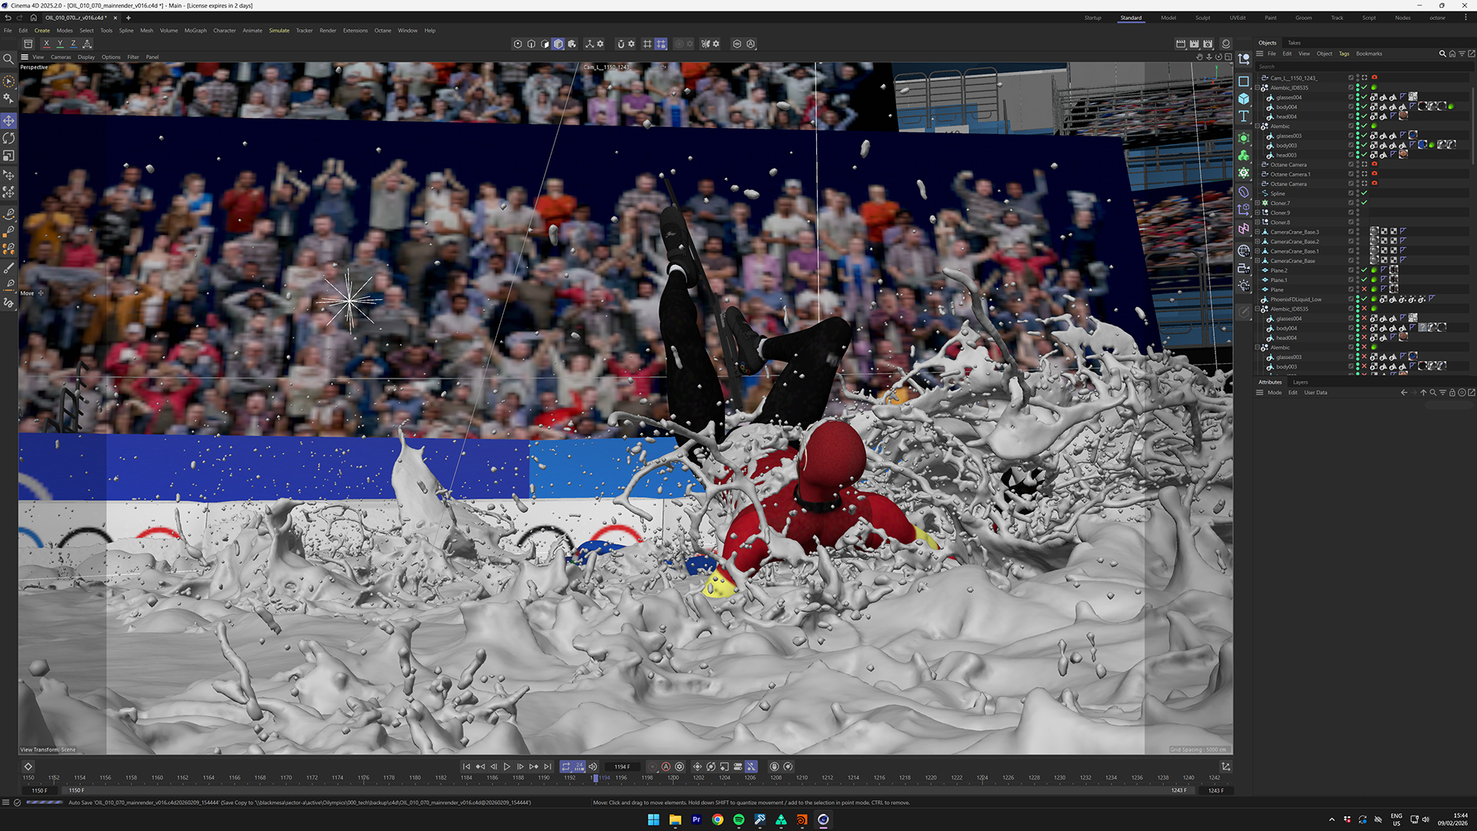Screen dimensions: 1477x831
Task: Click the current frame field 1194 F
Action: (622, 766)
